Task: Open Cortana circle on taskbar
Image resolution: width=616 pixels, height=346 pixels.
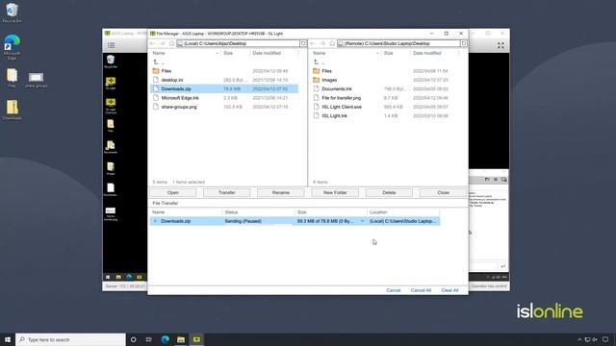Action: point(133,339)
